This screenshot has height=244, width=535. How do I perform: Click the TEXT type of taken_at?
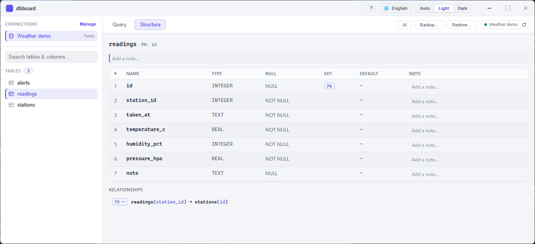218,115
